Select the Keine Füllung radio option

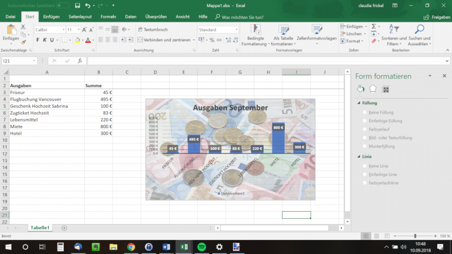364,112
